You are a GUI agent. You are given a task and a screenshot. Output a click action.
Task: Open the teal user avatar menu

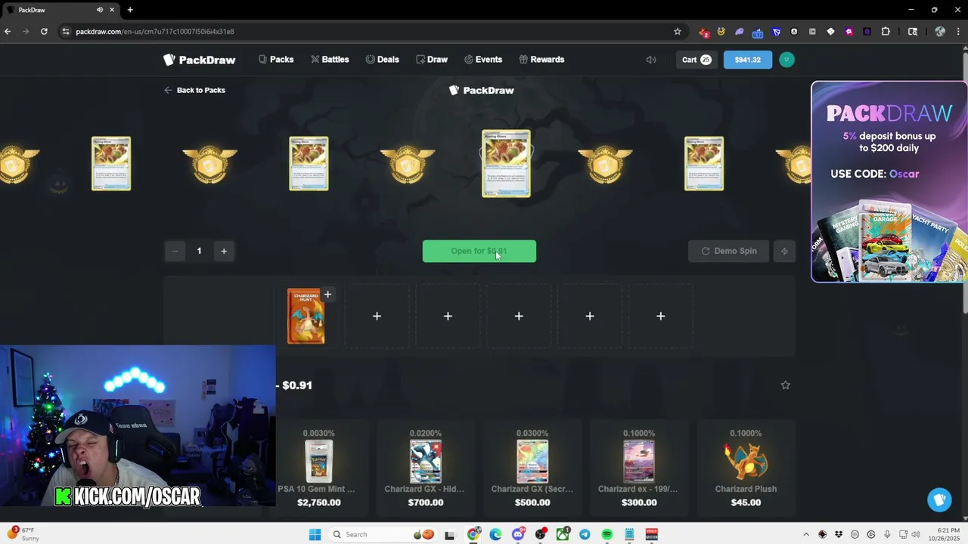point(786,60)
